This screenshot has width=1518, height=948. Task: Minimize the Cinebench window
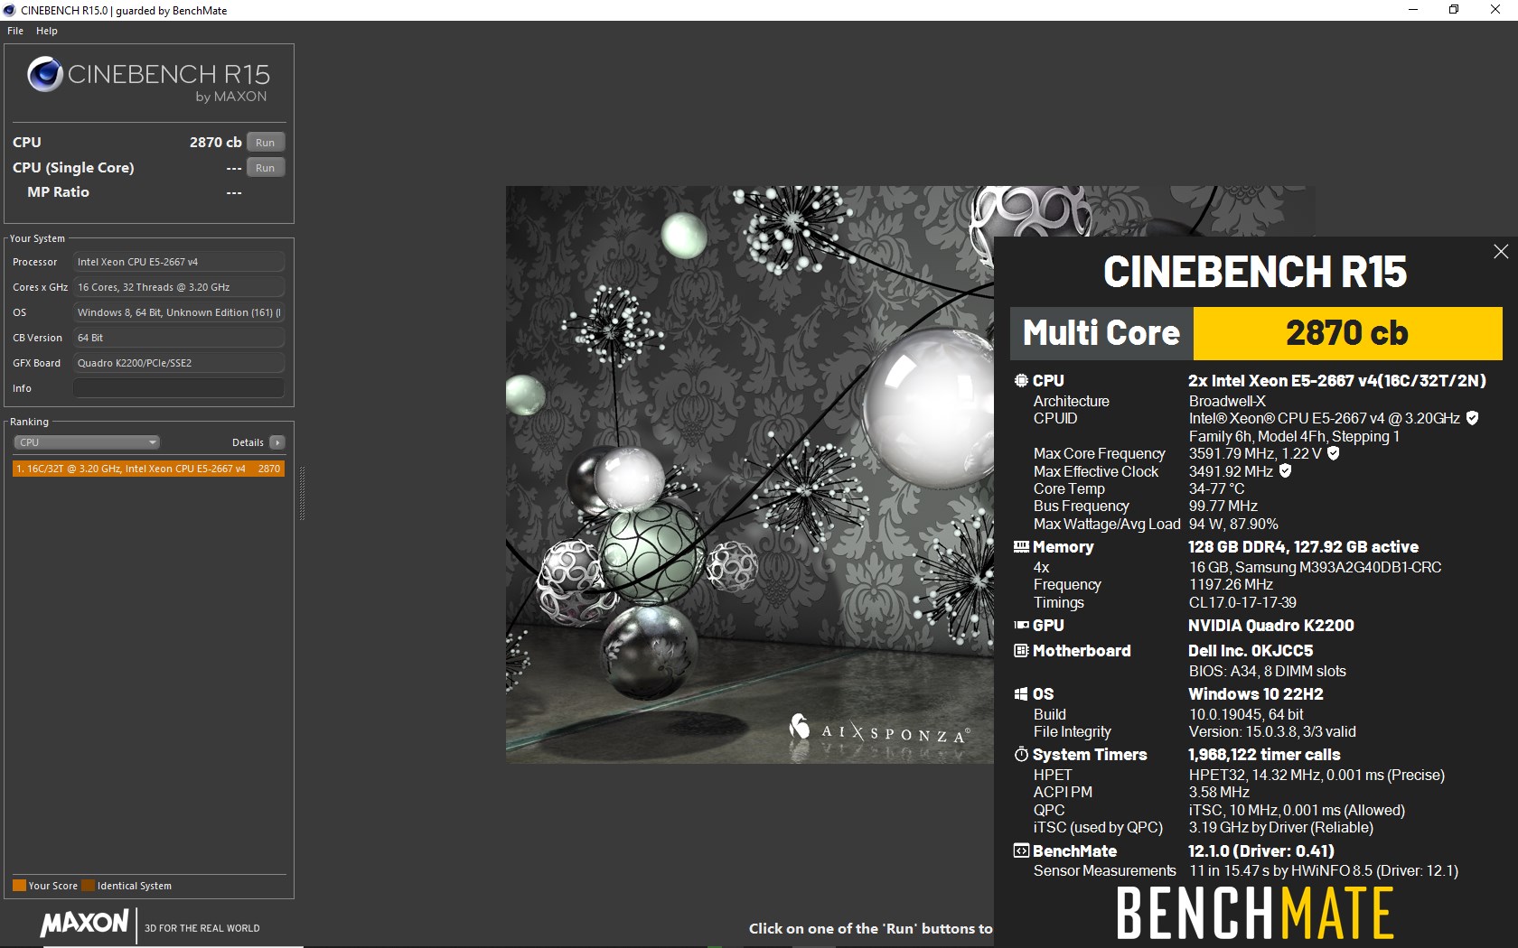1413,10
